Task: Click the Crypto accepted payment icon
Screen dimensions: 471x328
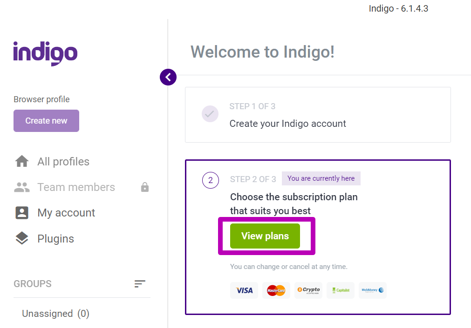Action: 308,290
